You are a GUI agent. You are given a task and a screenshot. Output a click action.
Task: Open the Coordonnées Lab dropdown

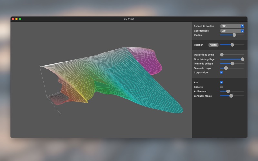pyautogui.click(x=232, y=31)
